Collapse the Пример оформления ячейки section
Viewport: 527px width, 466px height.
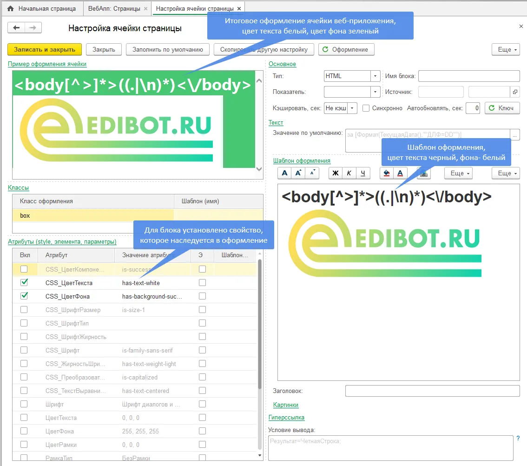coord(47,64)
